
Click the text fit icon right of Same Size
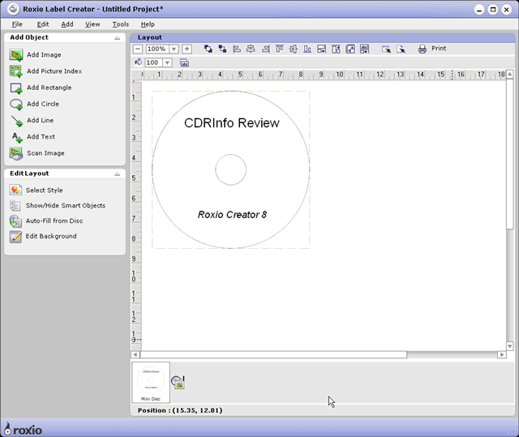pos(364,49)
